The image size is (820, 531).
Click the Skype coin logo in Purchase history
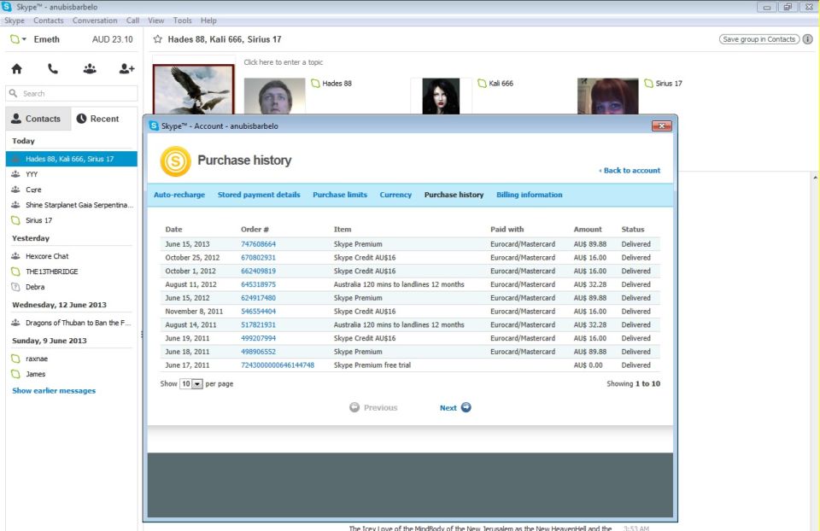[176, 161]
